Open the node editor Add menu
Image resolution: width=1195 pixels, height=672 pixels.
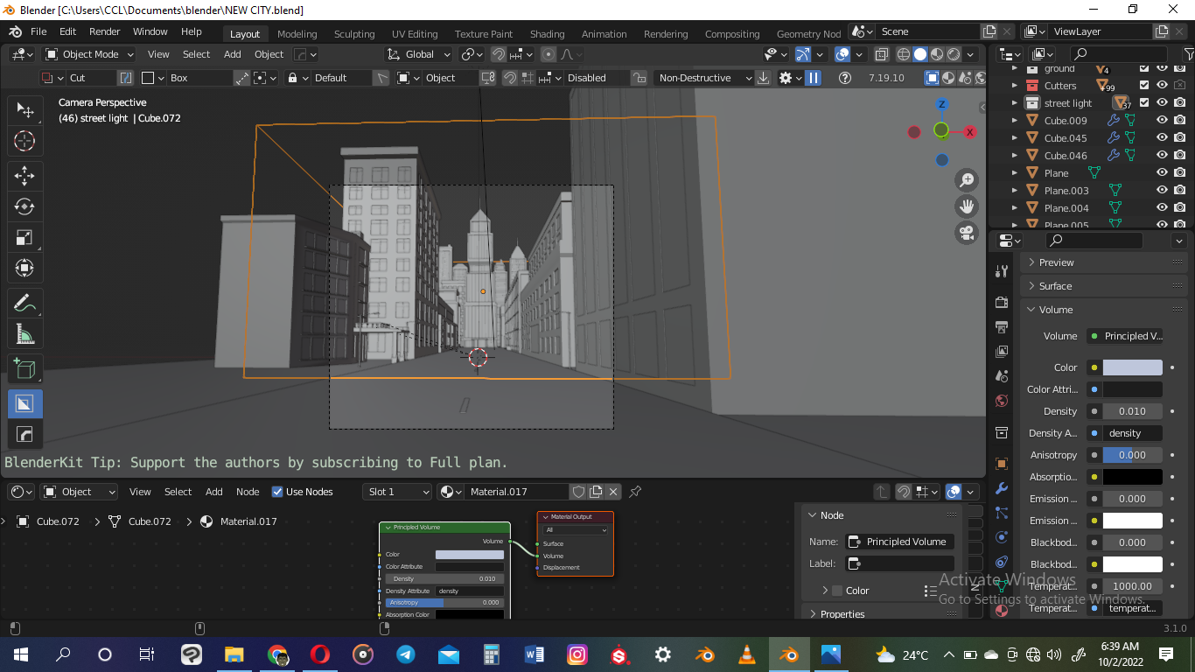[214, 492]
